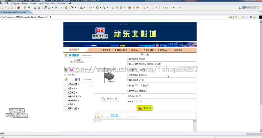Viewport: 262px width, 138px height.
Task: Open the Search menu
Action: tap(25, 3)
